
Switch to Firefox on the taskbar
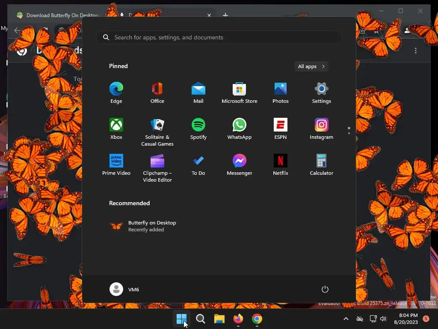(238, 319)
